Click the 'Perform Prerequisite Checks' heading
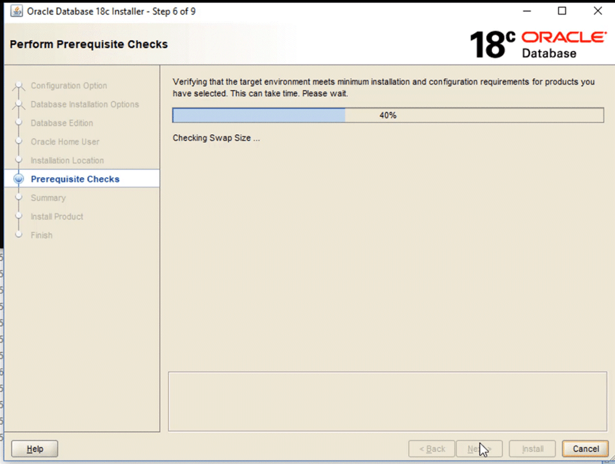Screen dimensions: 615x464 tap(89, 44)
